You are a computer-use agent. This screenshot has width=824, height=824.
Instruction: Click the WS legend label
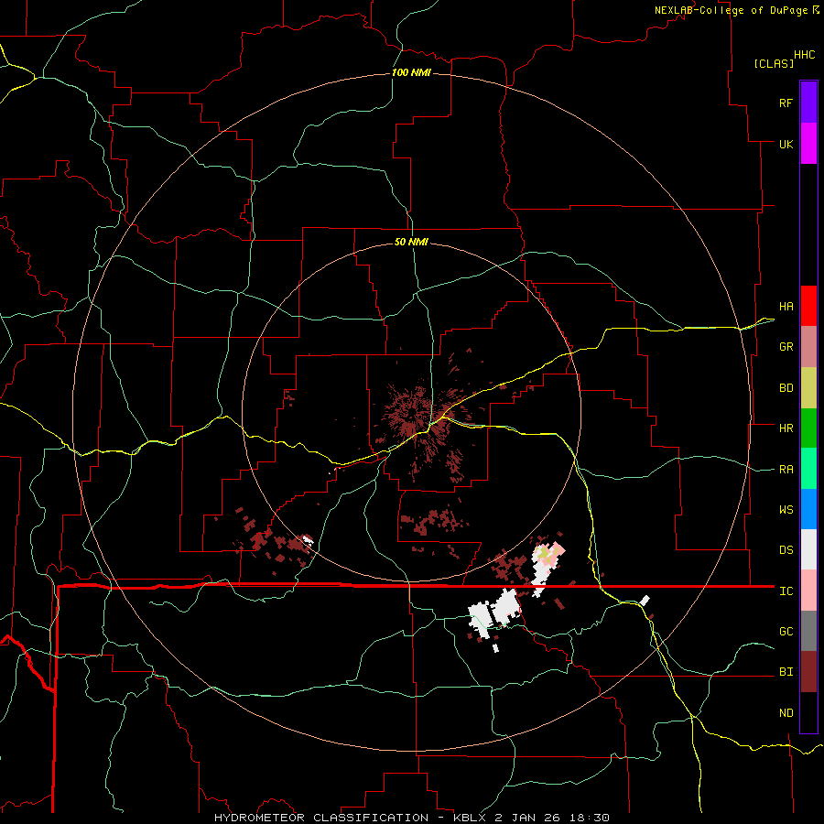tap(786, 510)
